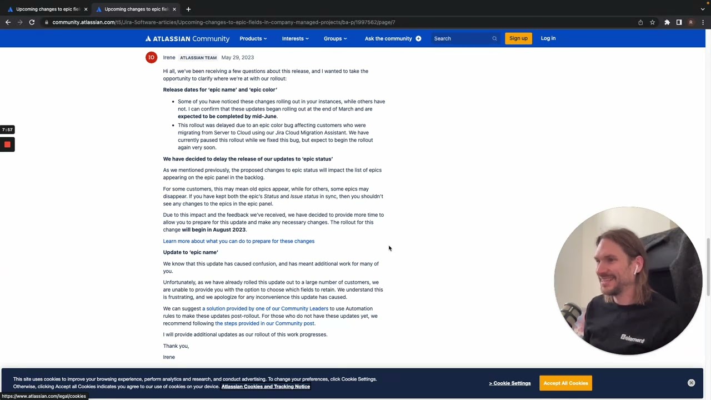Toggle browser side panel icon
The image size is (711, 400).
pyautogui.click(x=679, y=22)
